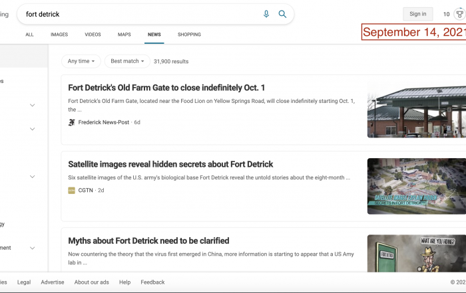Click the Help footer link
The width and height of the screenshot is (466, 293).
tap(125, 282)
